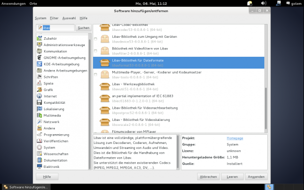Tick checkbox for libav-tools package

[x=96, y=74]
